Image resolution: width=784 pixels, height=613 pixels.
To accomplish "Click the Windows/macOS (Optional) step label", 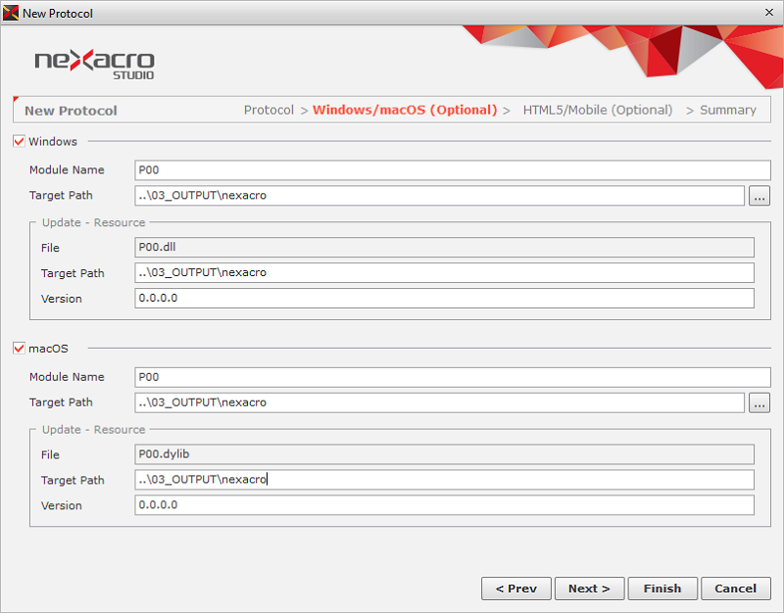I will (405, 110).
